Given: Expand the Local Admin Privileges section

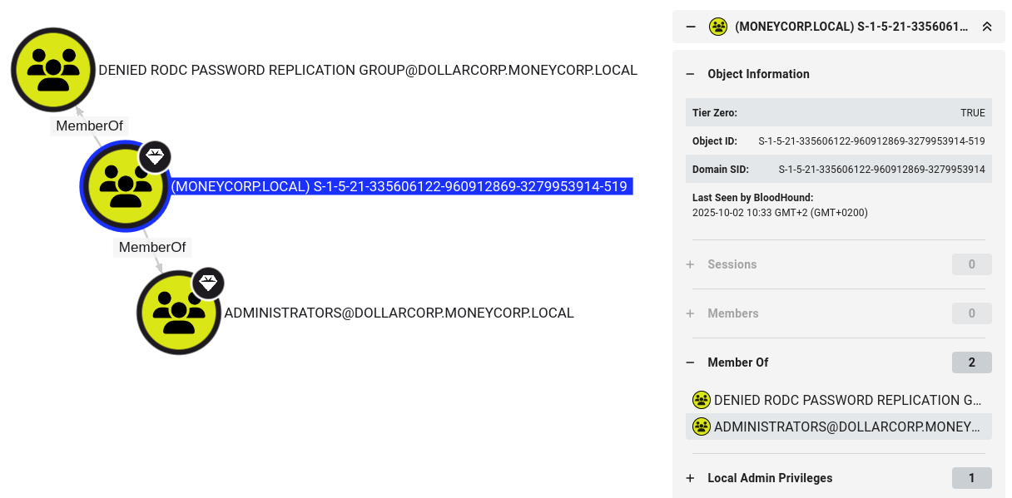Looking at the screenshot, I should (x=690, y=478).
